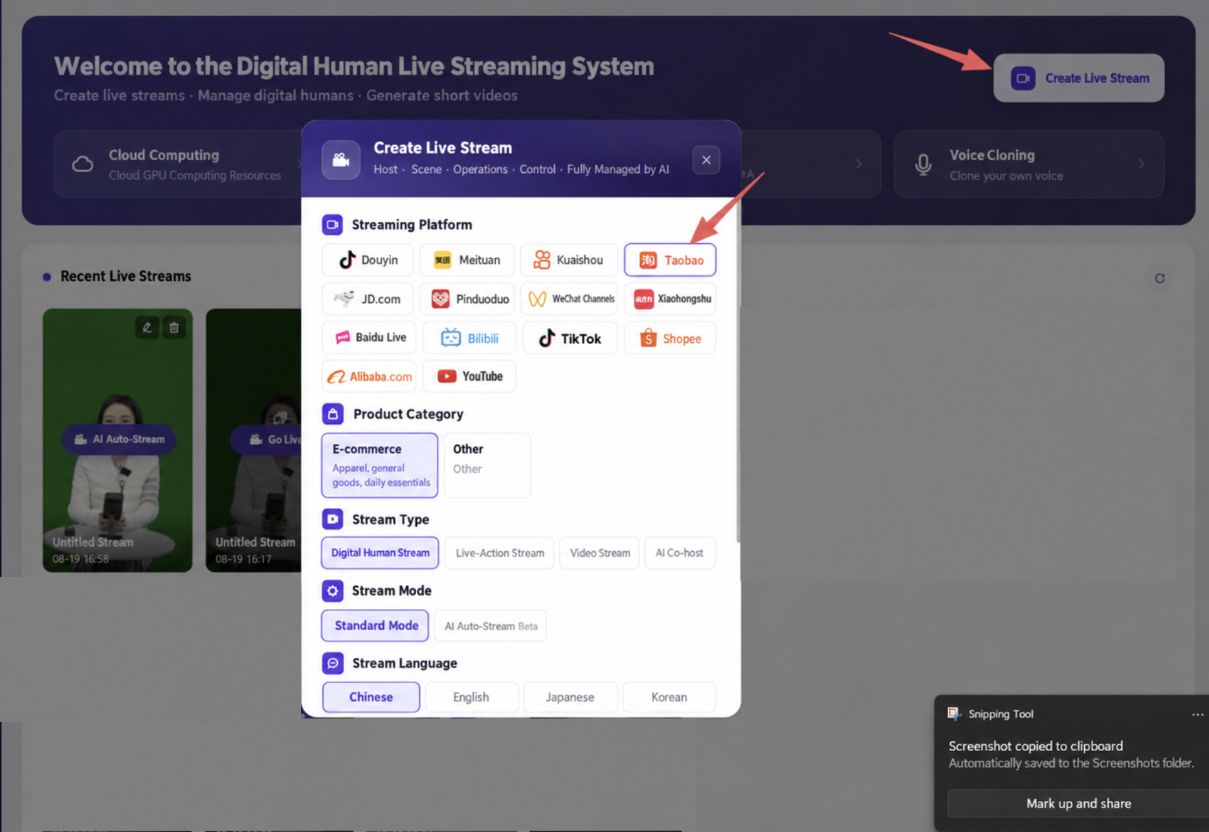Pick the Taobao platform option
The image size is (1209, 832).
tap(670, 260)
